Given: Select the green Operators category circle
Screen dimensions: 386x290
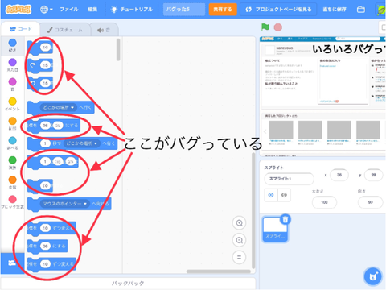Looking at the screenshot, I should pos(12,160).
